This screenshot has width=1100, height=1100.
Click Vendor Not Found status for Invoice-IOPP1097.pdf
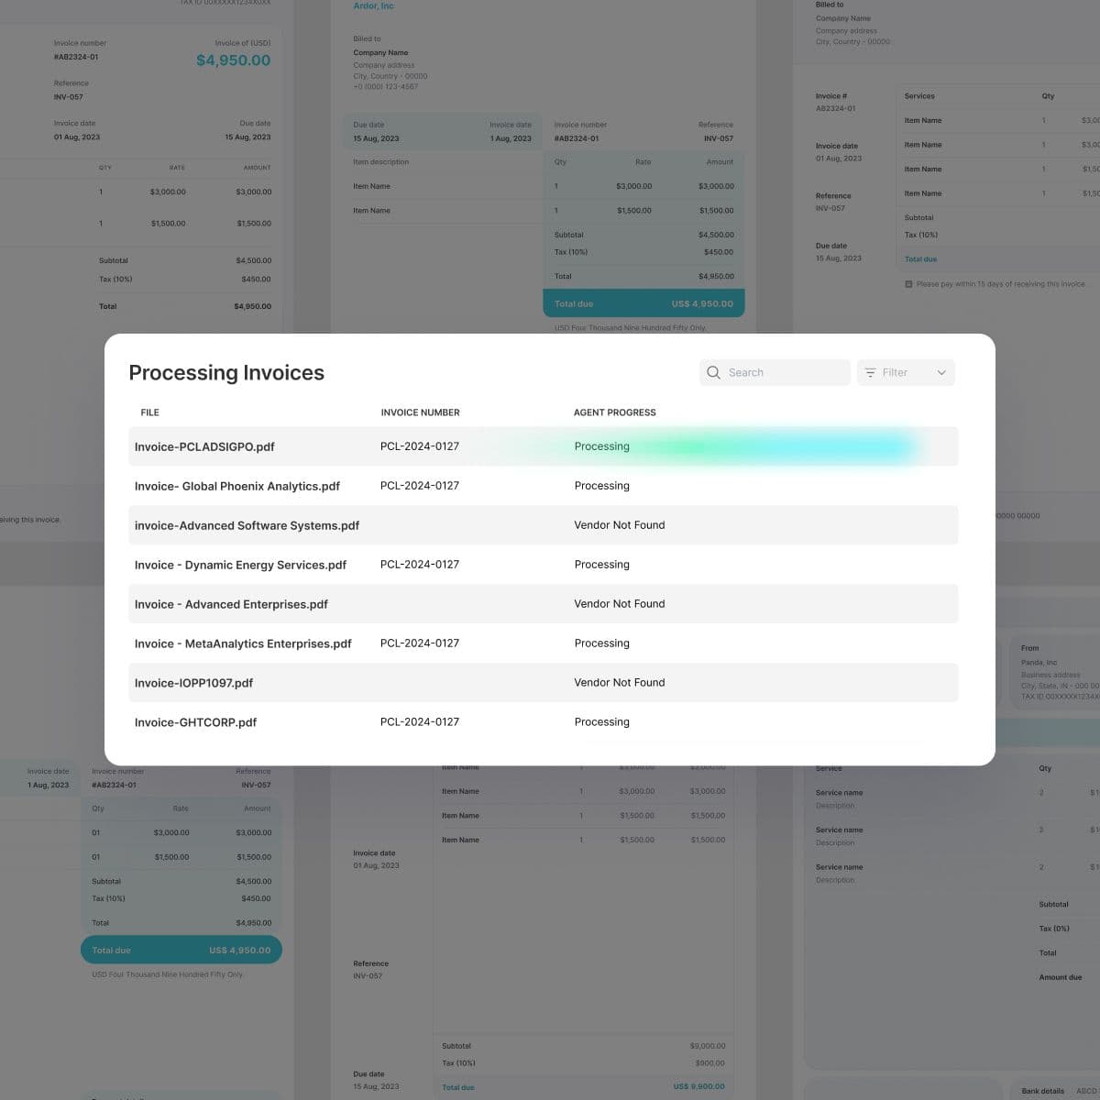(620, 682)
